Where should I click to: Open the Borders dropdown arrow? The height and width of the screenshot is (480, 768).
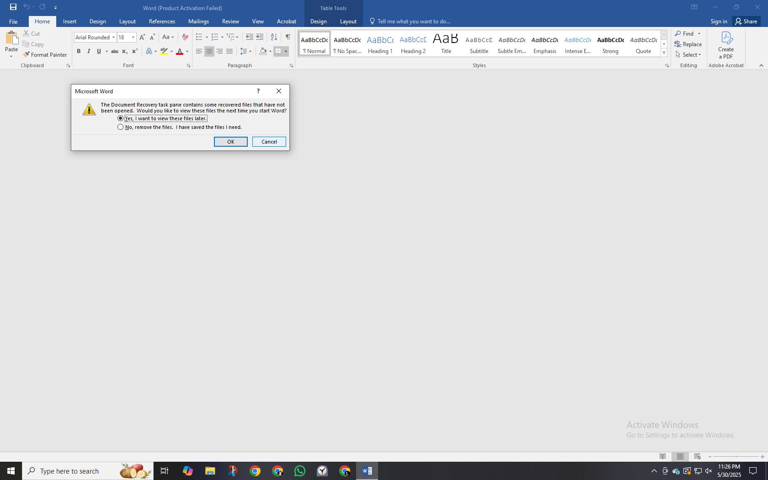[x=286, y=51]
